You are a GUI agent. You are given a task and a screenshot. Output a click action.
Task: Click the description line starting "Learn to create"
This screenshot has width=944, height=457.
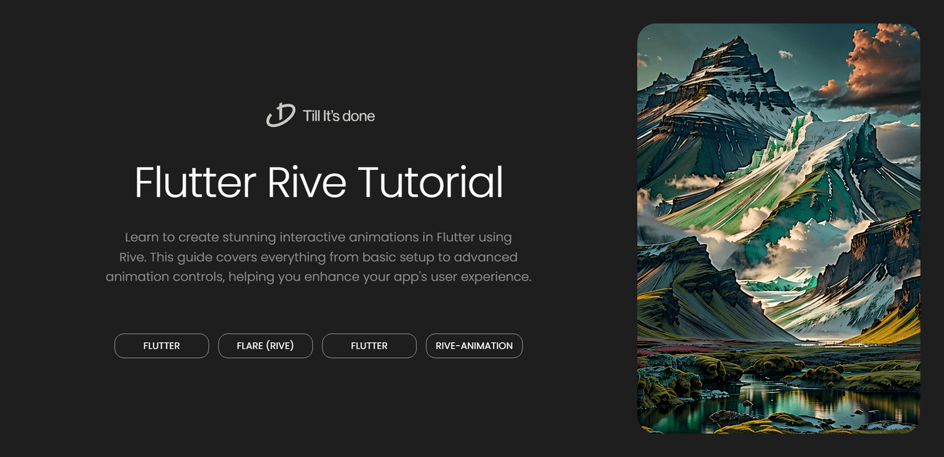pyautogui.click(x=318, y=237)
